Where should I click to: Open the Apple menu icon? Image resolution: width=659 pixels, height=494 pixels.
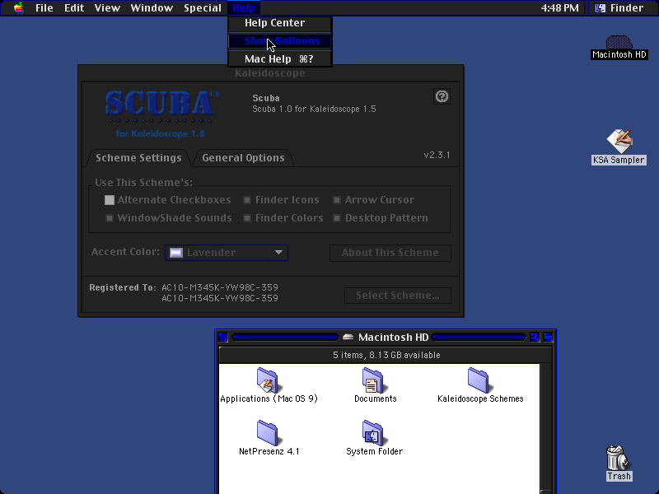point(18,7)
